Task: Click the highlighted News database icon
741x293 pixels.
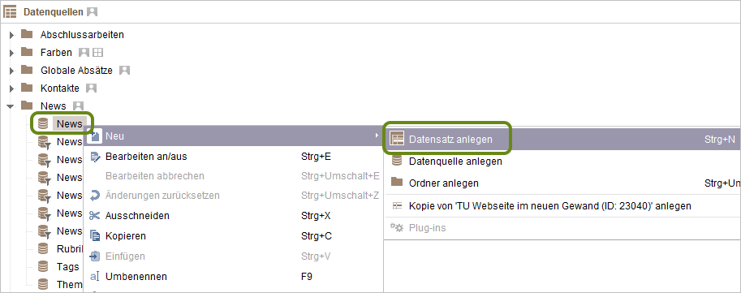Action: click(x=43, y=124)
